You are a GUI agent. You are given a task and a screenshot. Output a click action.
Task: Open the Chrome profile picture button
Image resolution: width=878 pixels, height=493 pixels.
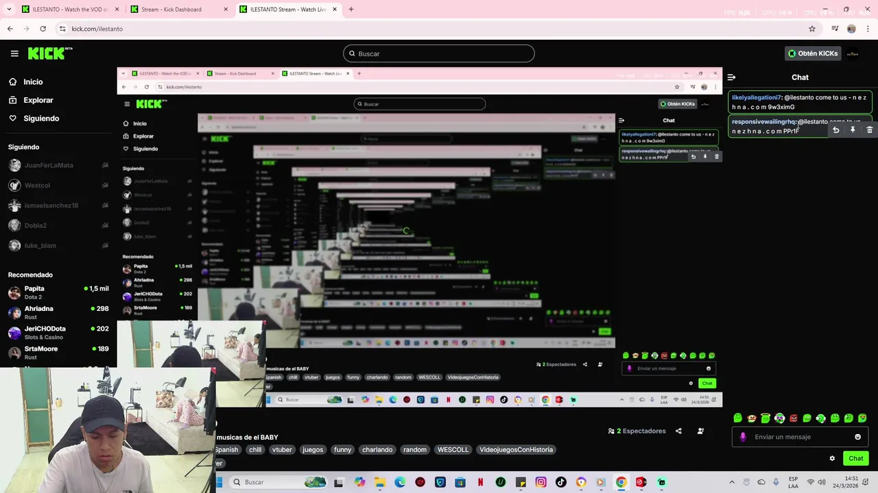pos(851,29)
